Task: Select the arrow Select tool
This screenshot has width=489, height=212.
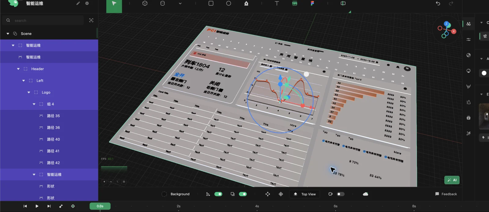Action: coord(114,3)
